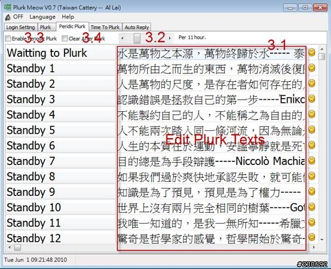The image size is (331, 269).
Task: Click the smiley icon in Standby 10 row
Action: (x=311, y=207)
